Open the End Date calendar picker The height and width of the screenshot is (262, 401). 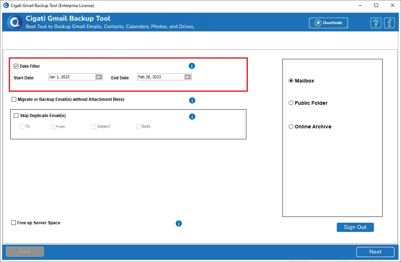[x=188, y=77]
